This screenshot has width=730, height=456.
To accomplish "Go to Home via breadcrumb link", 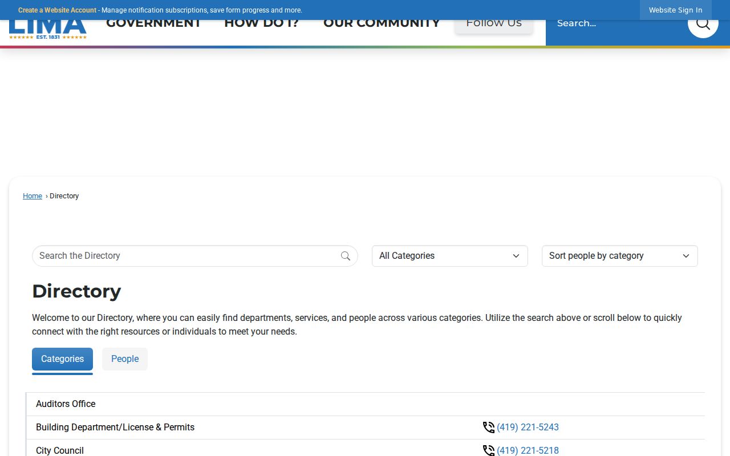I will pos(33,196).
